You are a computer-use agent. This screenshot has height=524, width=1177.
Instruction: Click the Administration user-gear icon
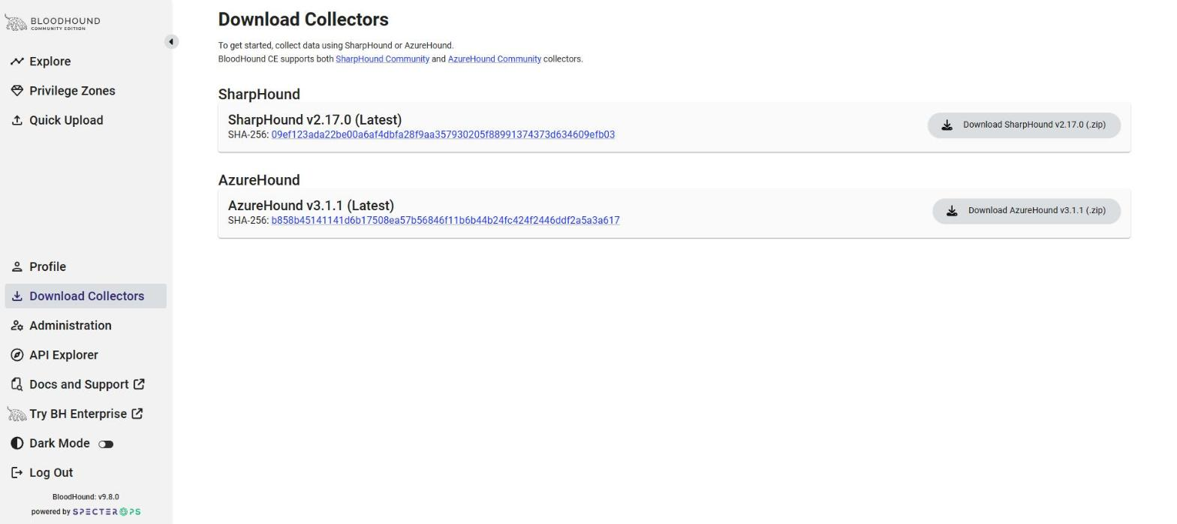tap(17, 325)
